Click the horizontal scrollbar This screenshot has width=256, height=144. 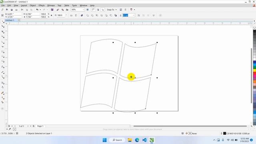point(190,126)
